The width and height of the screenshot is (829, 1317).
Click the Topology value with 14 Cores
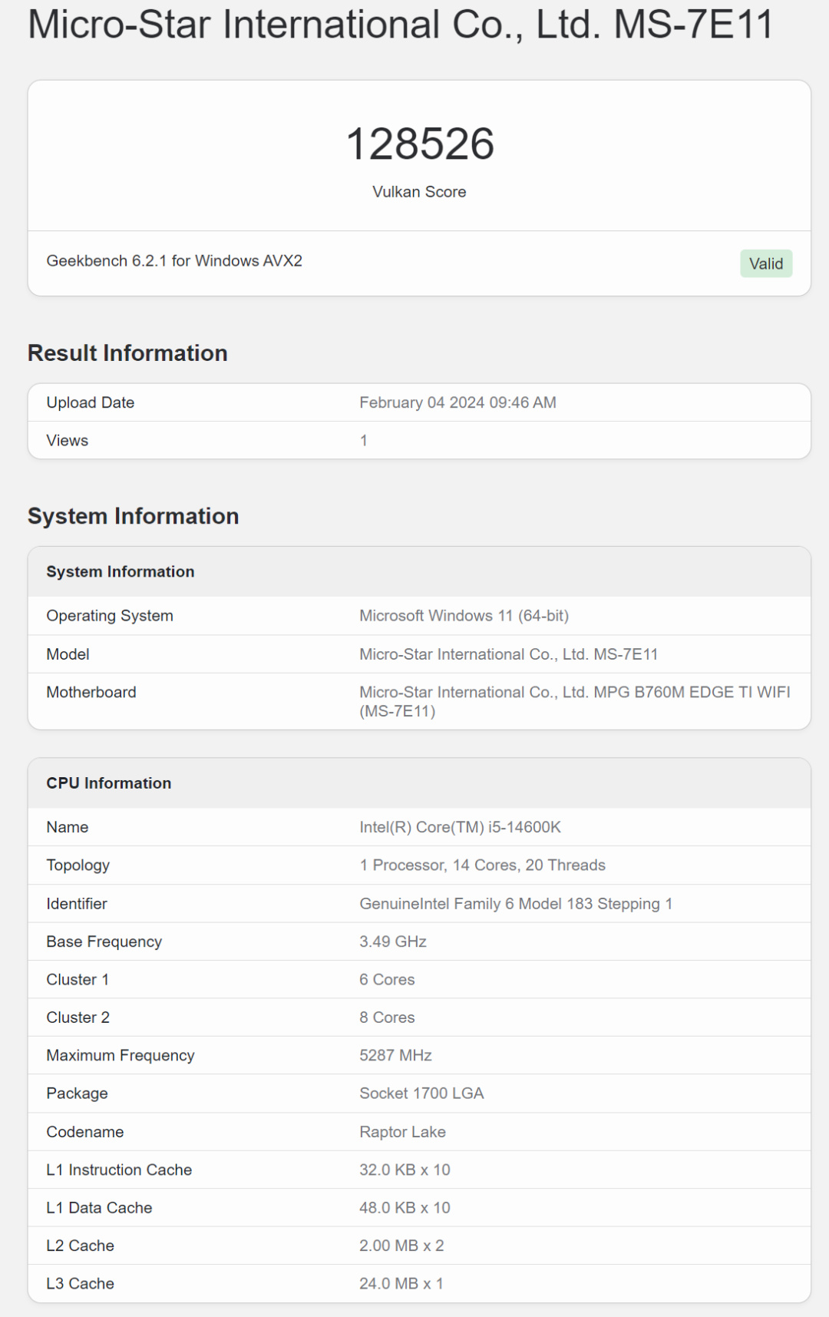pyautogui.click(x=482, y=865)
